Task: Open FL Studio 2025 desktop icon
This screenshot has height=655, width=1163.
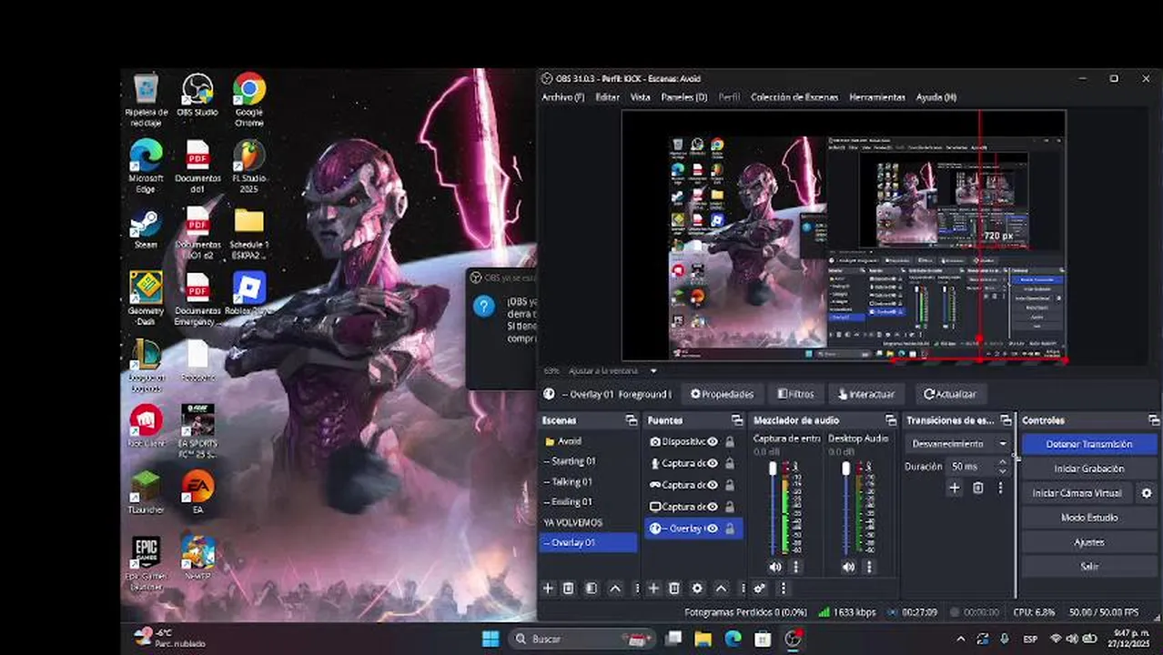Action: tap(248, 165)
